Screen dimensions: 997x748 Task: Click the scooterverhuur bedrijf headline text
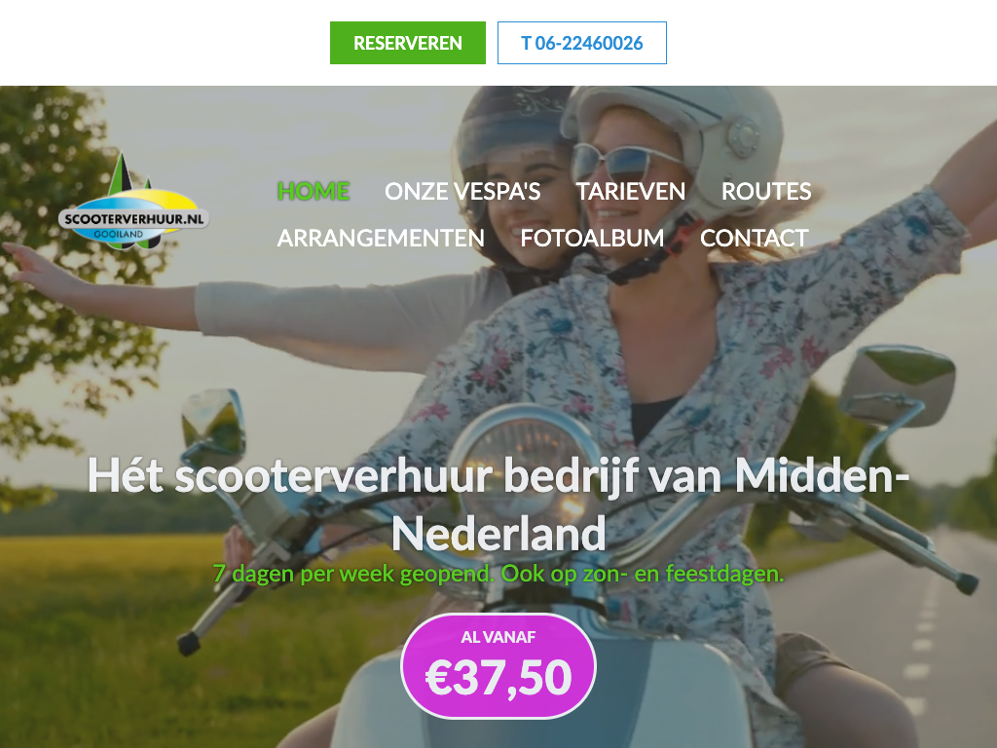click(498, 505)
